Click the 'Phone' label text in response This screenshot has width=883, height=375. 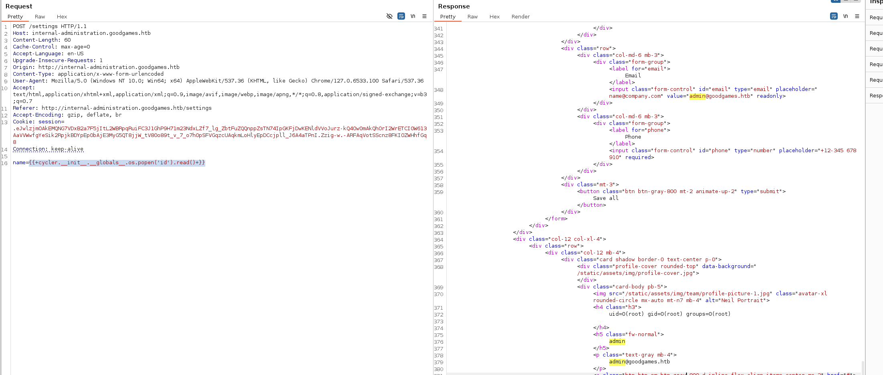(x=633, y=137)
